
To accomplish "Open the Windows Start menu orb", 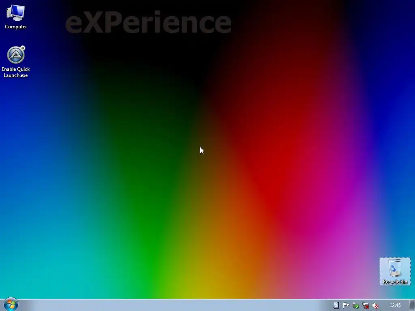I will point(11,305).
